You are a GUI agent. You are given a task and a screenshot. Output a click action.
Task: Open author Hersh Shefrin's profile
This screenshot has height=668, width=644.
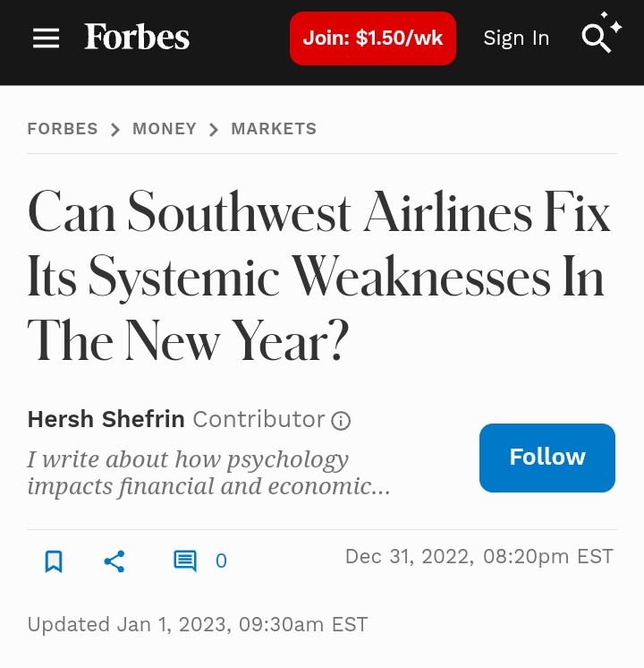[x=106, y=419]
